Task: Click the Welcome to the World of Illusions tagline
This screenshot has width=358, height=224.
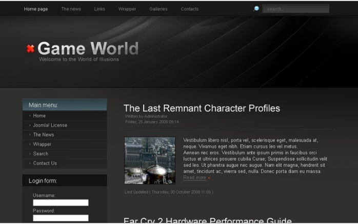Action: [79, 59]
